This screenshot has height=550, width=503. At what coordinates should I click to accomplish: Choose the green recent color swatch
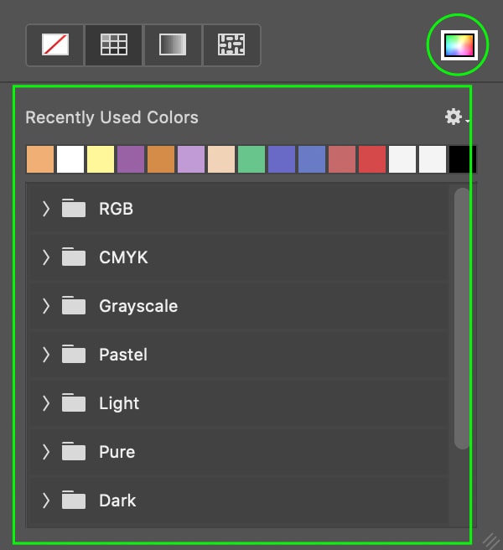click(251, 159)
